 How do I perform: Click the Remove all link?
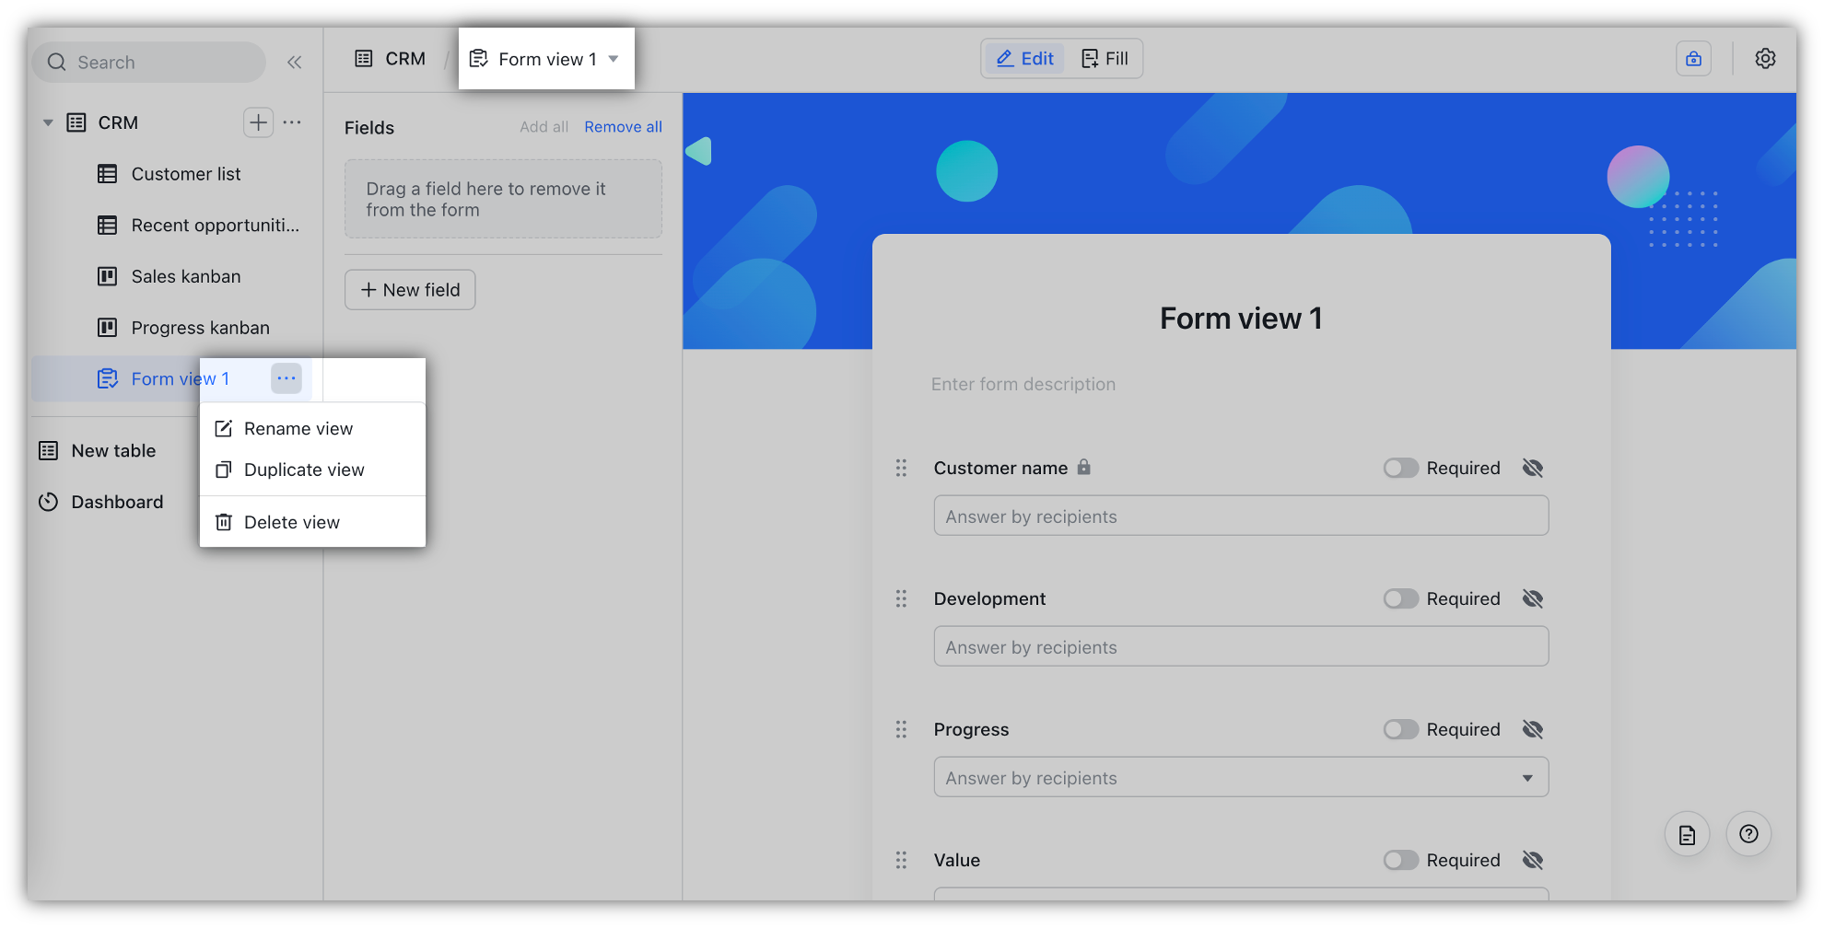(623, 126)
